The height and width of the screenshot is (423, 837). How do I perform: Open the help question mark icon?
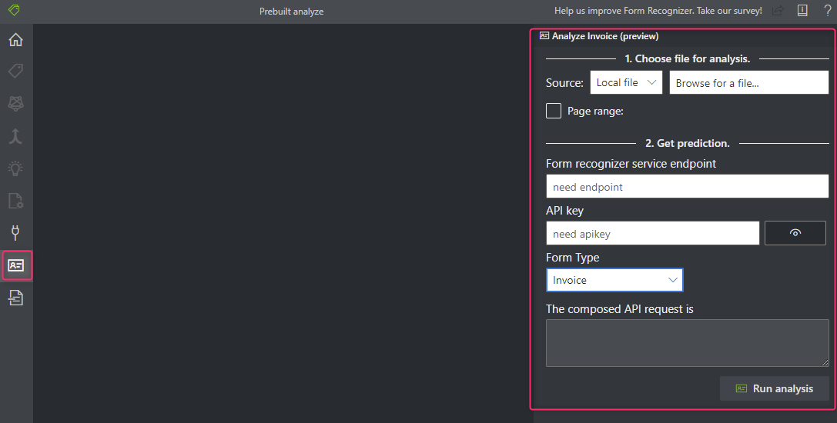(828, 11)
